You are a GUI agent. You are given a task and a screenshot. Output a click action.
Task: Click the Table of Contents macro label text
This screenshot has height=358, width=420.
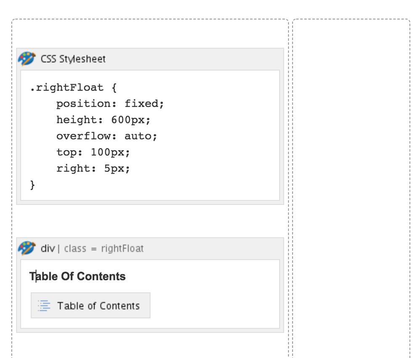[98, 306]
